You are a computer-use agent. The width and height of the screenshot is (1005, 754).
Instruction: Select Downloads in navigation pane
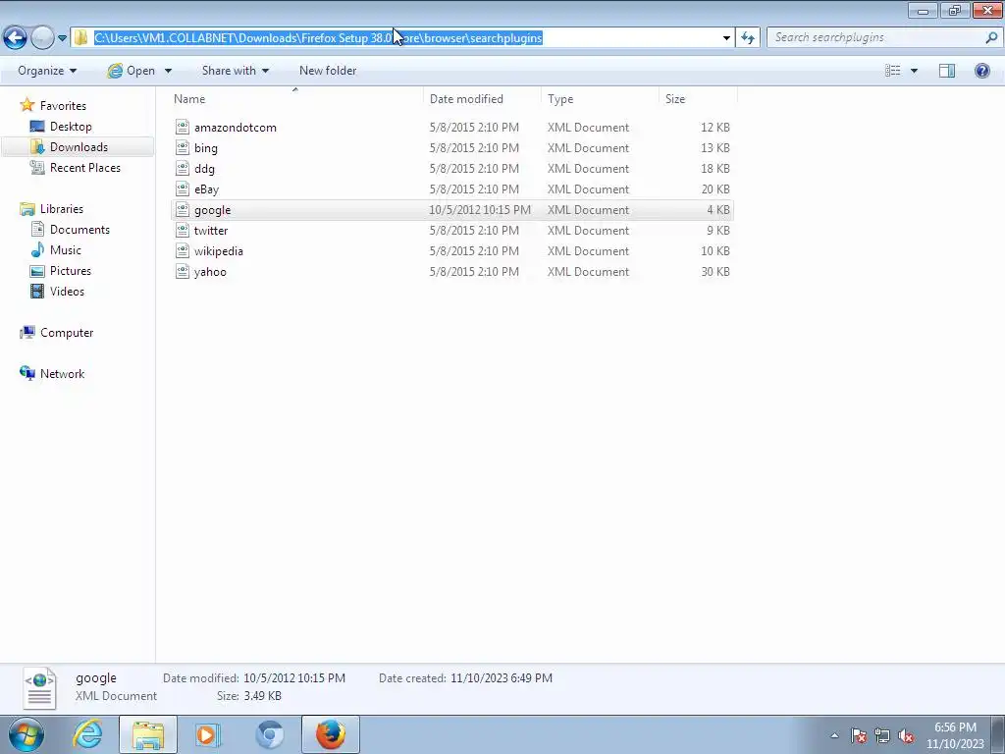(x=79, y=147)
